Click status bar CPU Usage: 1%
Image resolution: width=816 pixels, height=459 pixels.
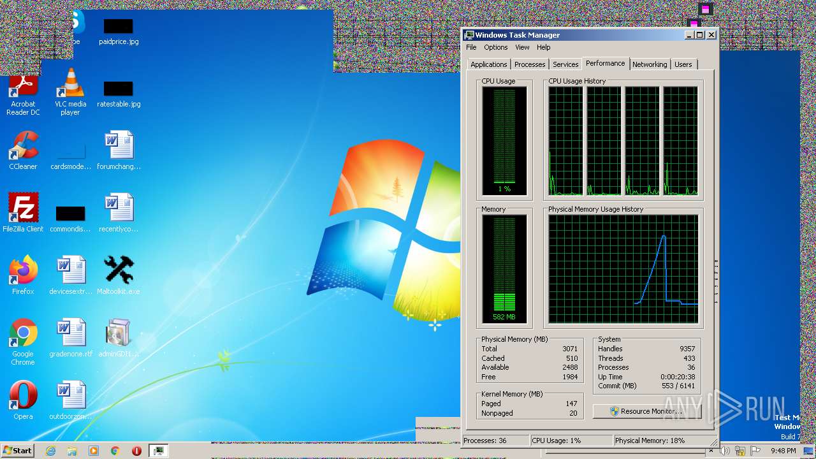571,441
